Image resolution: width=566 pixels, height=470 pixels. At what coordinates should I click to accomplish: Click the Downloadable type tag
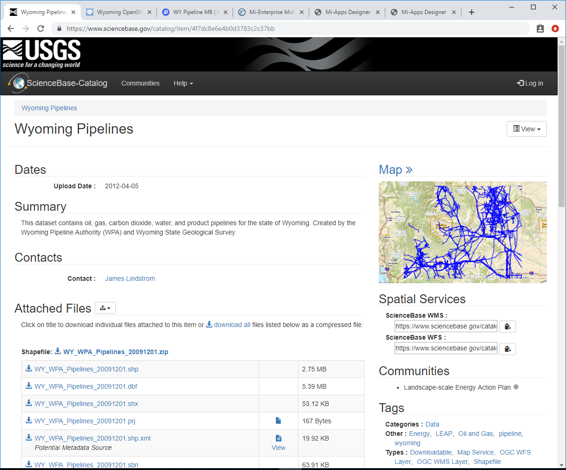[x=431, y=452]
